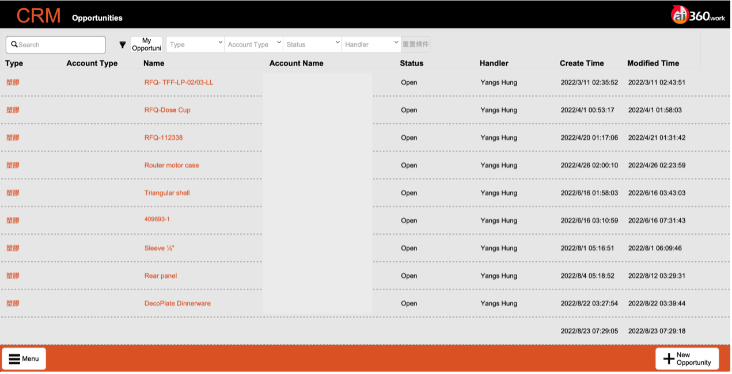Open the RFQ-112338 opportunity link
732x374 pixels.
164,138
